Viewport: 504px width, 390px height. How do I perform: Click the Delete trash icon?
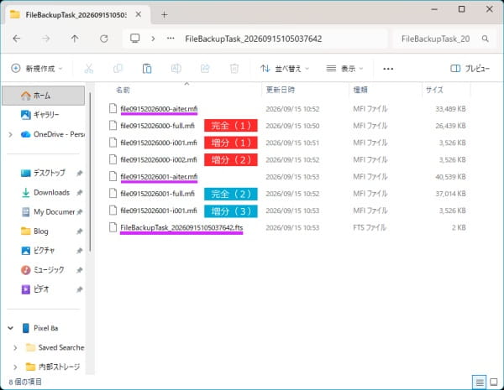coord(234,69)
